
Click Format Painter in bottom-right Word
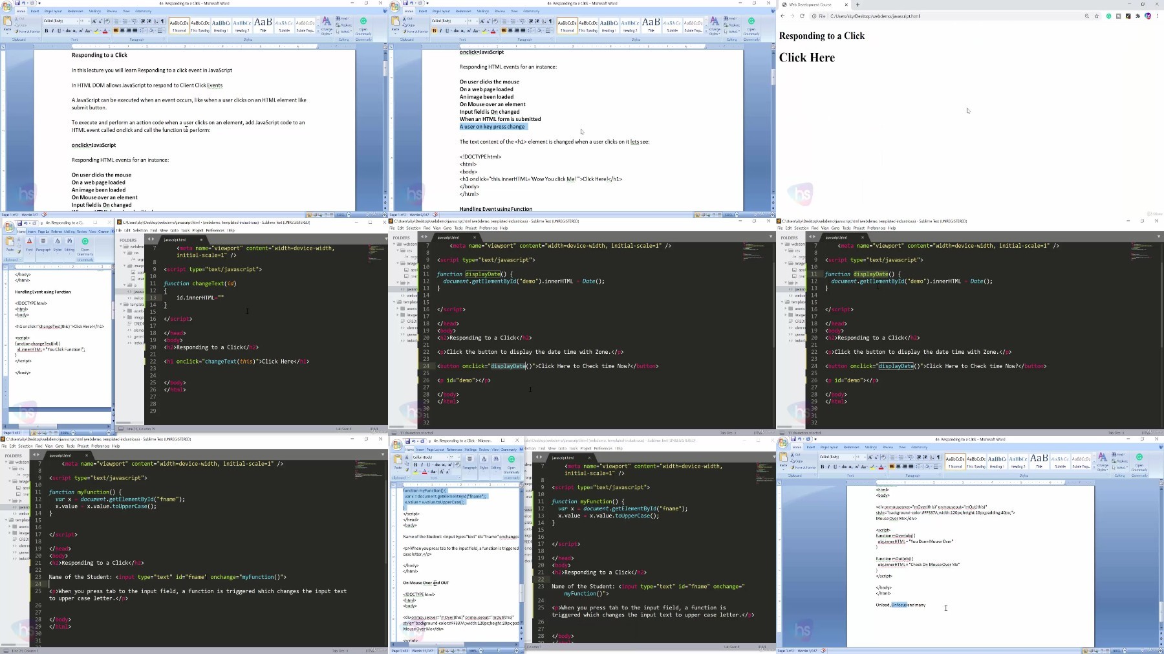(x=804, y=468)
